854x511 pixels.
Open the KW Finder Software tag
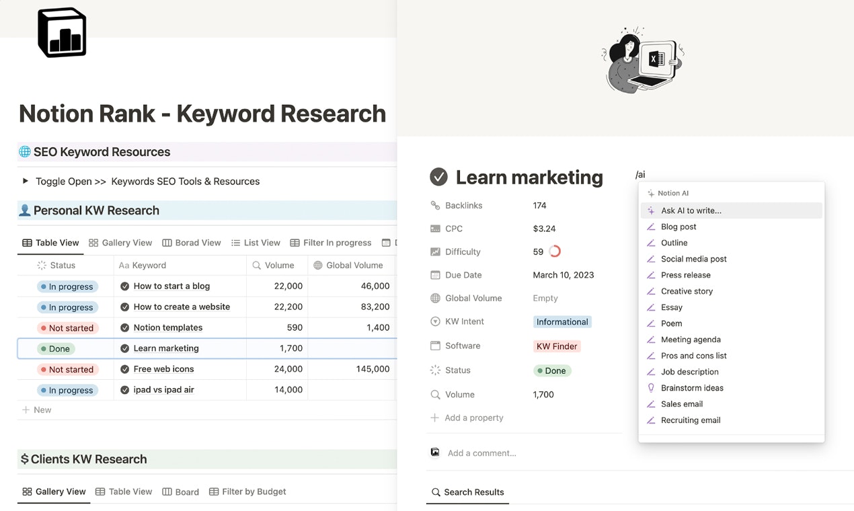tap(557, 346)
